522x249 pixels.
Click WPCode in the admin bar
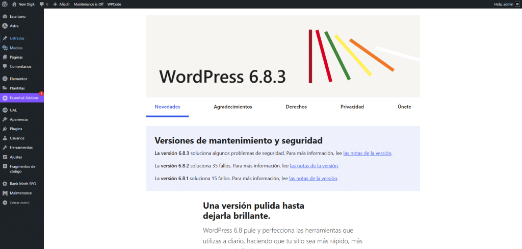click(x=114, y=4)
